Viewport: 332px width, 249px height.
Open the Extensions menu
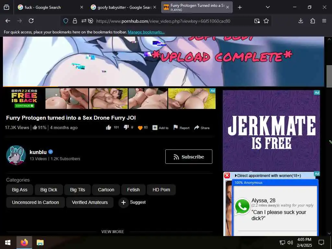(313, 21)
